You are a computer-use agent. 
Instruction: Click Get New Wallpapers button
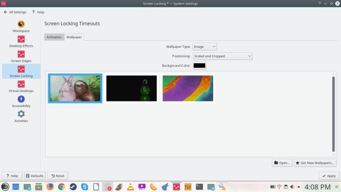coord(315,163)
